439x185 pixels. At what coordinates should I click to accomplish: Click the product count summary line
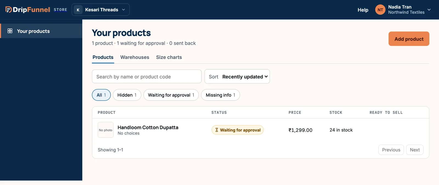coord(144,43)
